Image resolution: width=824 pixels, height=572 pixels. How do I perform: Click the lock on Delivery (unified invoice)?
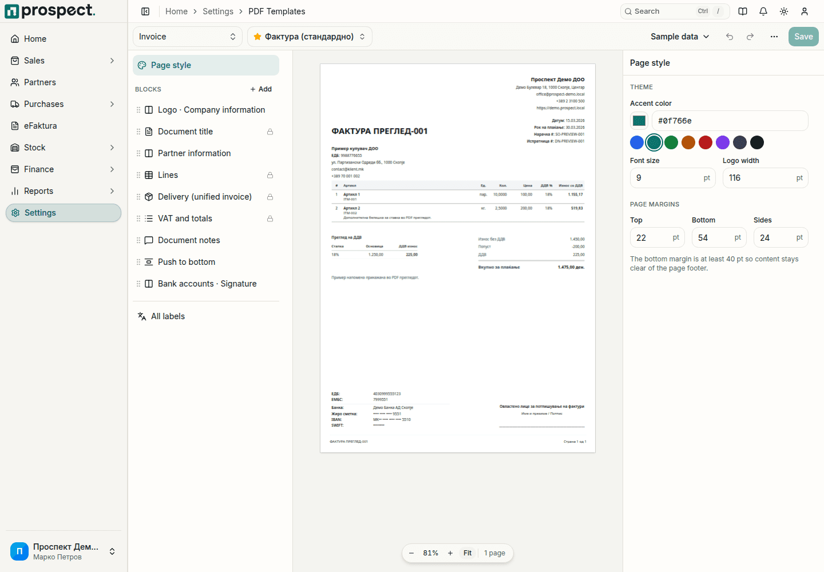pyautogui.click(x=270, y=197)
